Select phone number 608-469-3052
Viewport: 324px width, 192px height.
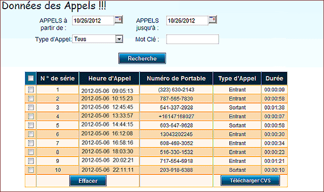[x=176, y=143]
